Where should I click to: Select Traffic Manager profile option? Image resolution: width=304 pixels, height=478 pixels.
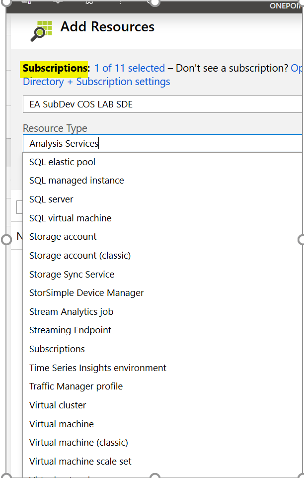tap(76, 386)
